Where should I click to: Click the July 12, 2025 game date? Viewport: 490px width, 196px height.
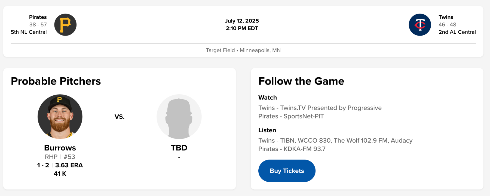click(242, 21)
